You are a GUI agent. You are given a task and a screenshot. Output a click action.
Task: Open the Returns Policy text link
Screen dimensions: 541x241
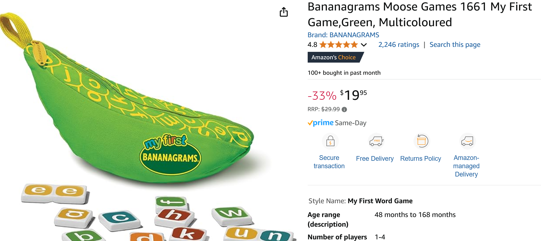coord(420,159)
